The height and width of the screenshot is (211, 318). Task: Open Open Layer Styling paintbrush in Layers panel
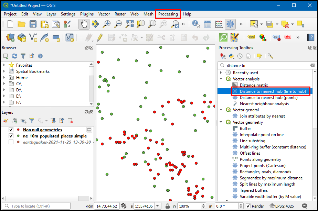pyautogui.click(x=6, y=121)
